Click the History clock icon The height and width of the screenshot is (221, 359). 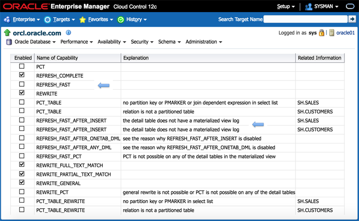(121, 19)
